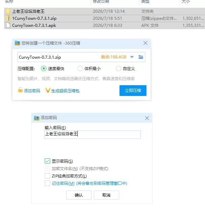
Task: Click the 剩余:168.4GB free space text
Action: pyautogui.click(x=114, y=57)
